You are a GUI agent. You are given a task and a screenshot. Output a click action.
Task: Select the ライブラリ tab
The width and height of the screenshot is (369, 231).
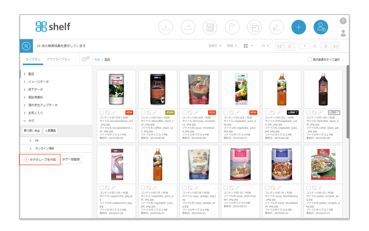(x=33, y=59)
